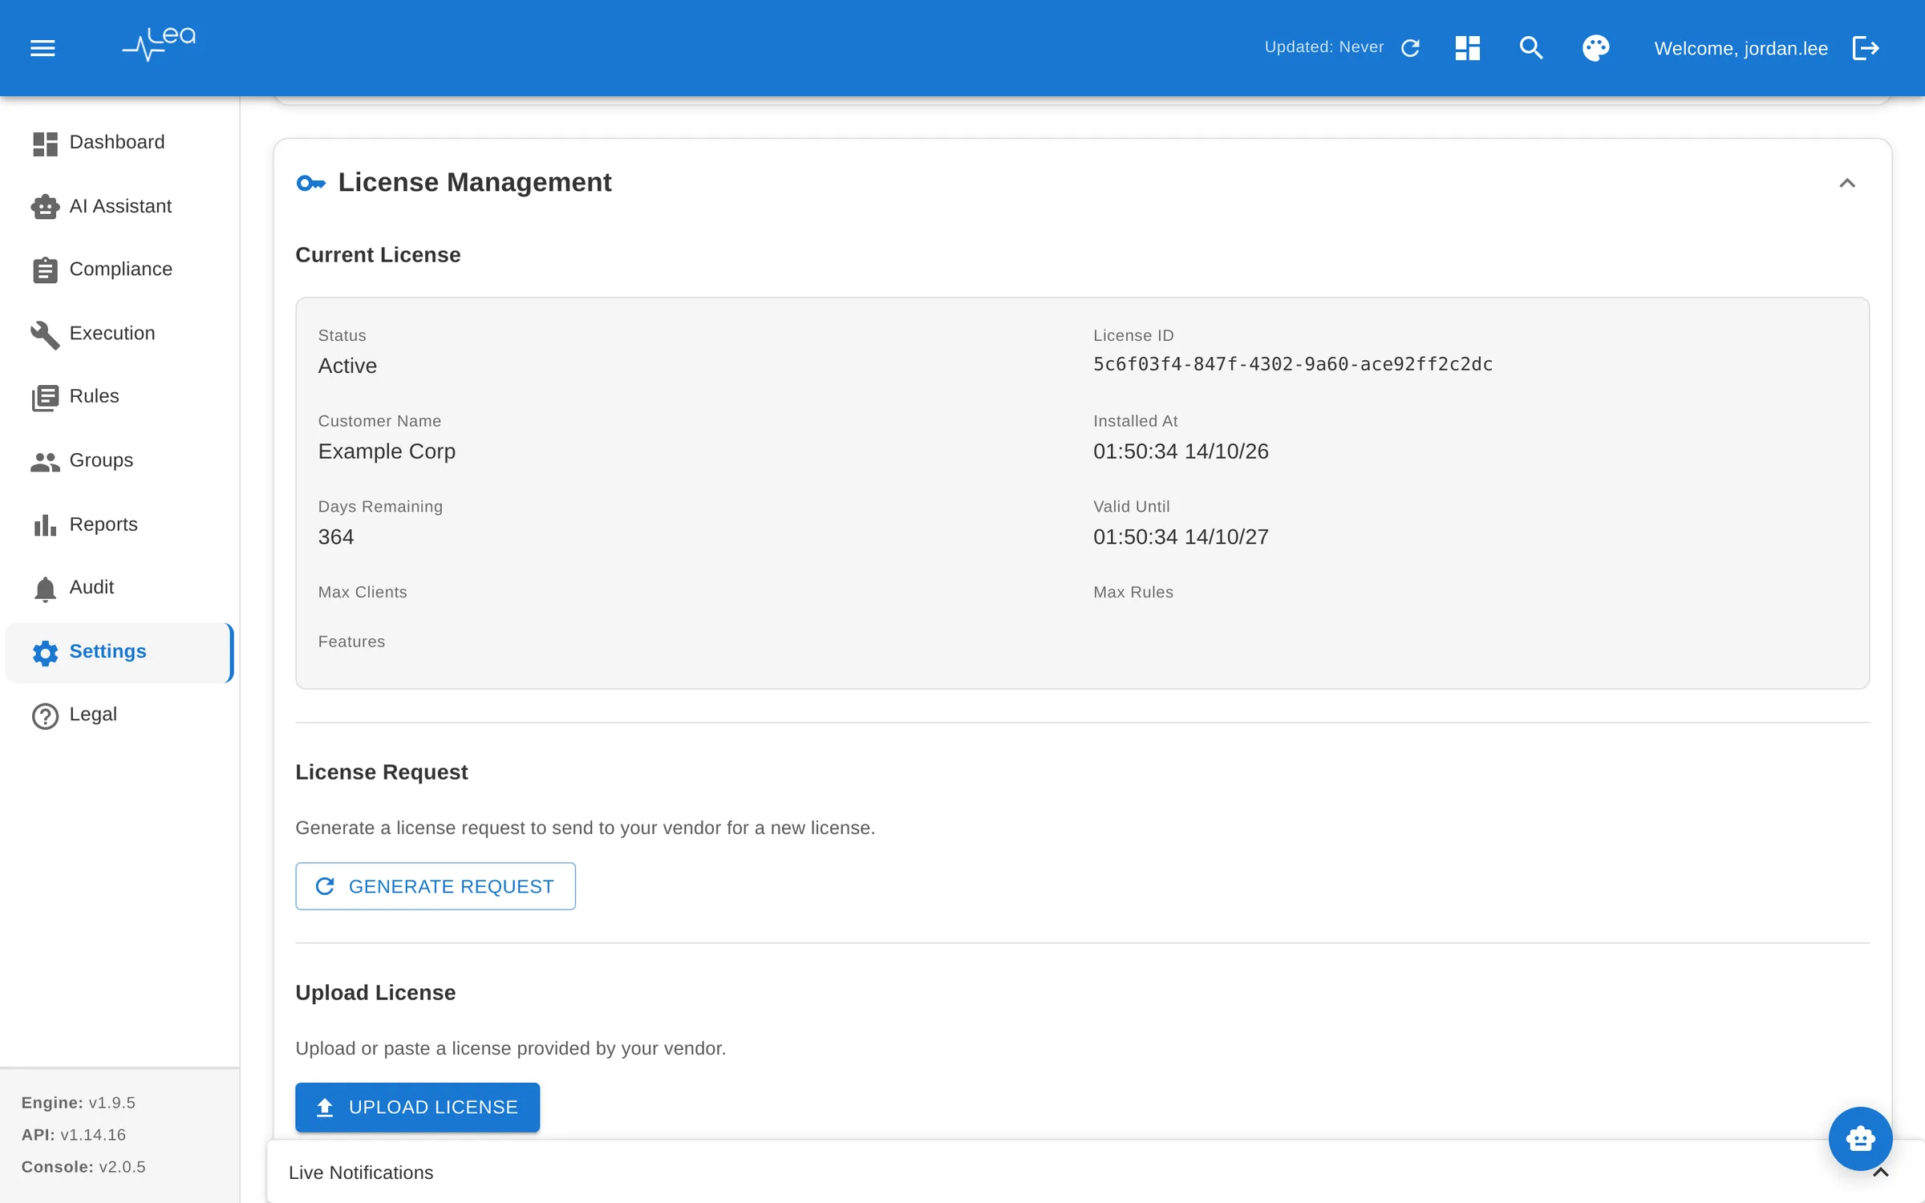Image resolution: width=1925 pixels, height=1203 pixels.
Task: Click the Engine version v1.9.5 text
Action: (111, 1103)
